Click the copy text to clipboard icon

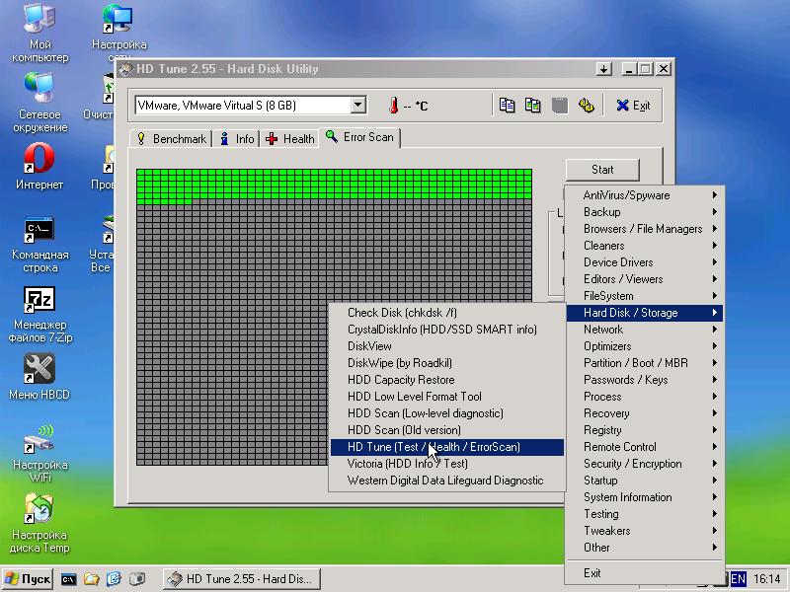(x=508, y=106)
